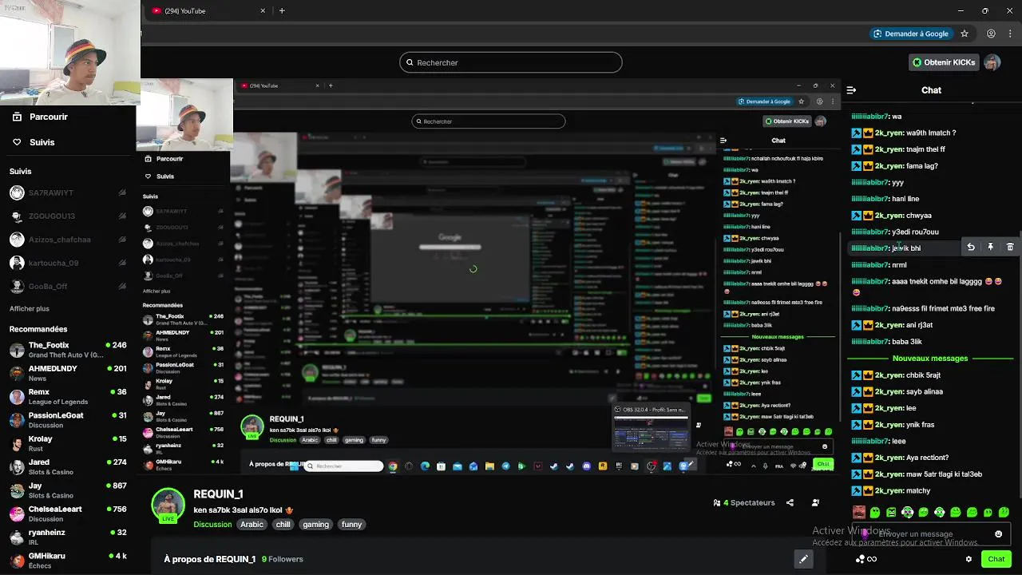Pin the hovered jawik bhi message

tap(990, 248)
